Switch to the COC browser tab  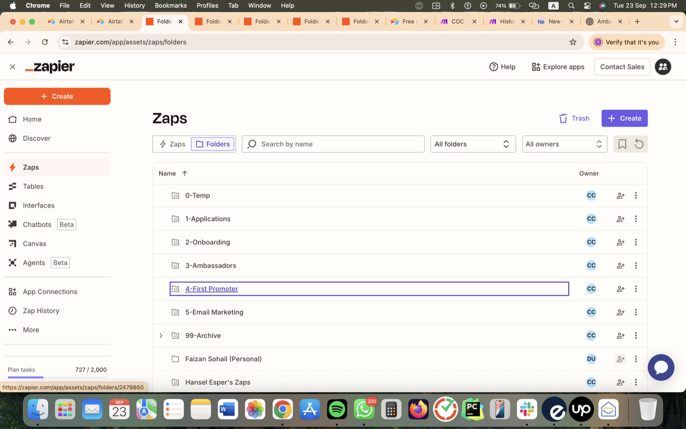click(x=459, y=22)
